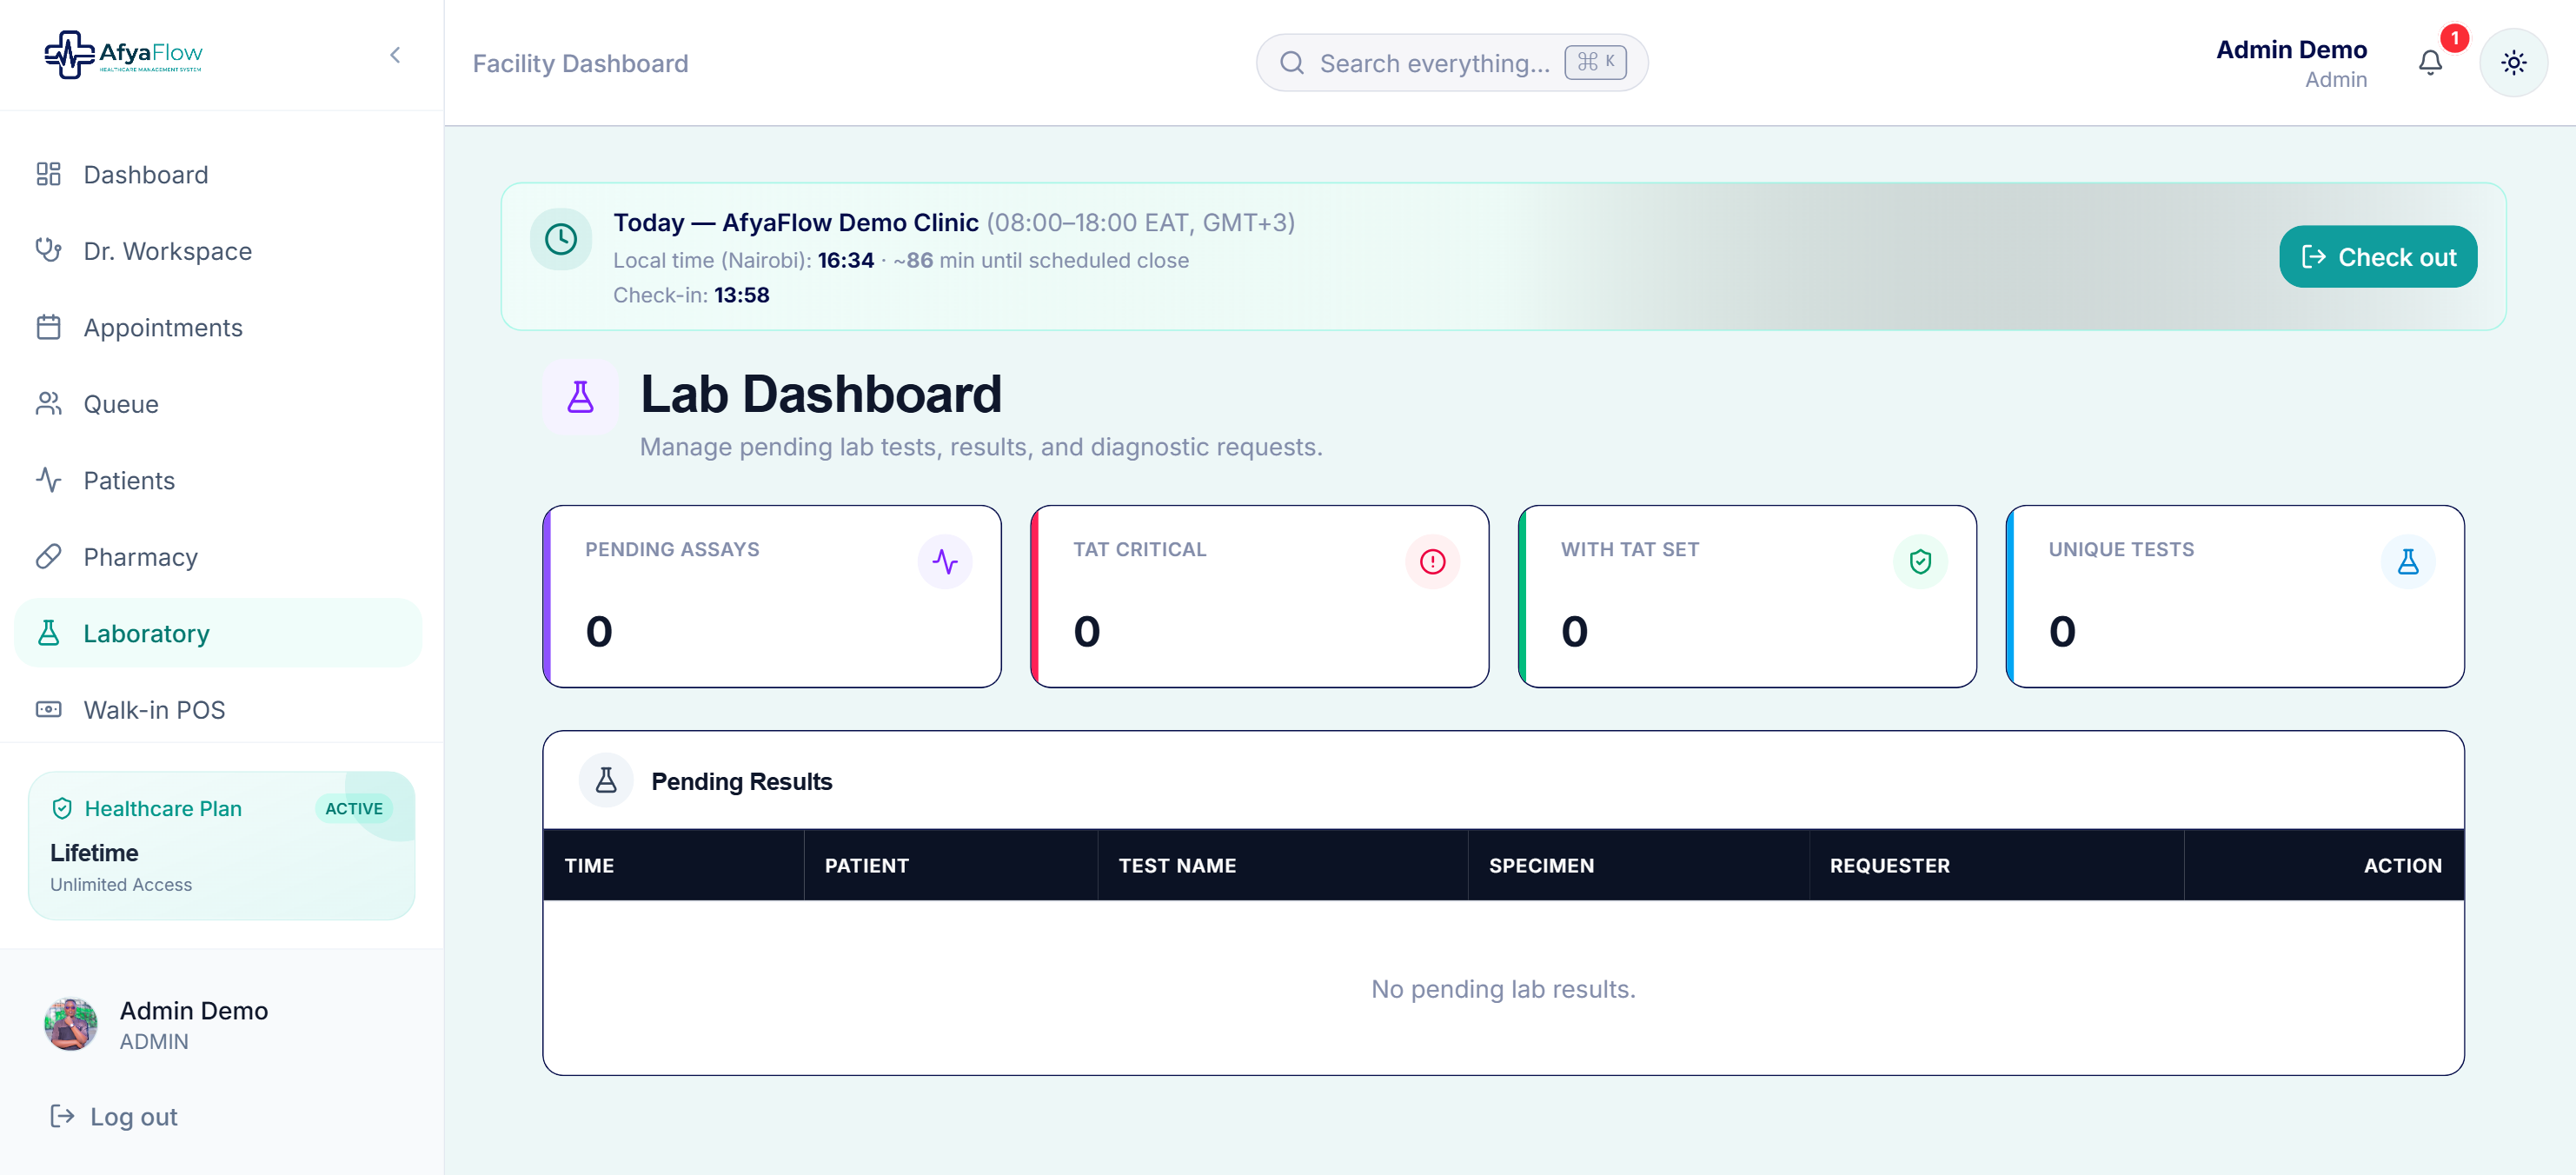The height and width of the screenshot is (1175, 2576).
Task: Click the ⌘K shortcut badge
Action: pos(1596,62)
